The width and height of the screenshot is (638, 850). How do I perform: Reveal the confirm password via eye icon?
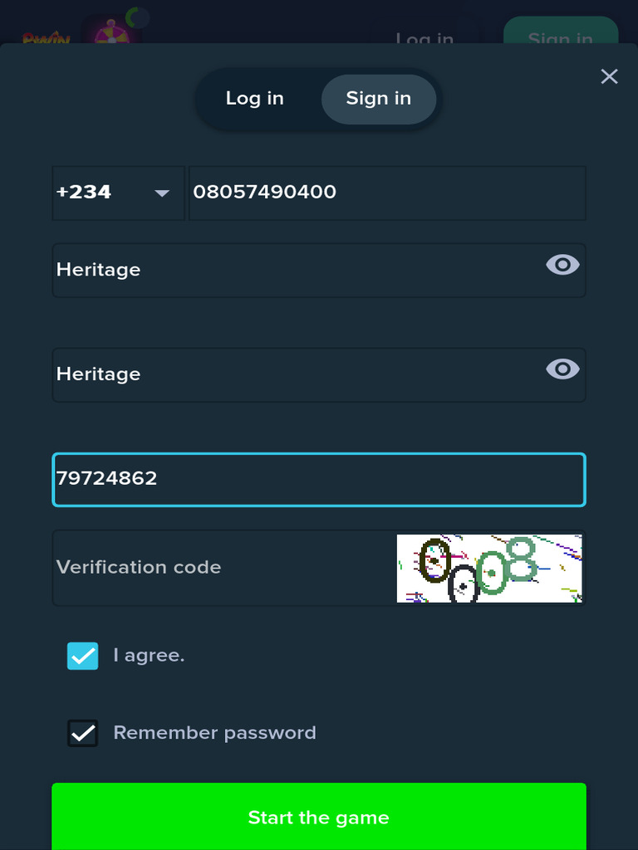point(562,369)
